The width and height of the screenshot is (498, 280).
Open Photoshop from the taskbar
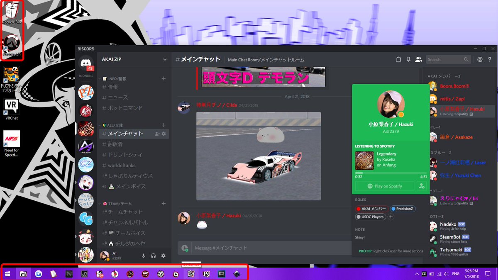point(206,274)
